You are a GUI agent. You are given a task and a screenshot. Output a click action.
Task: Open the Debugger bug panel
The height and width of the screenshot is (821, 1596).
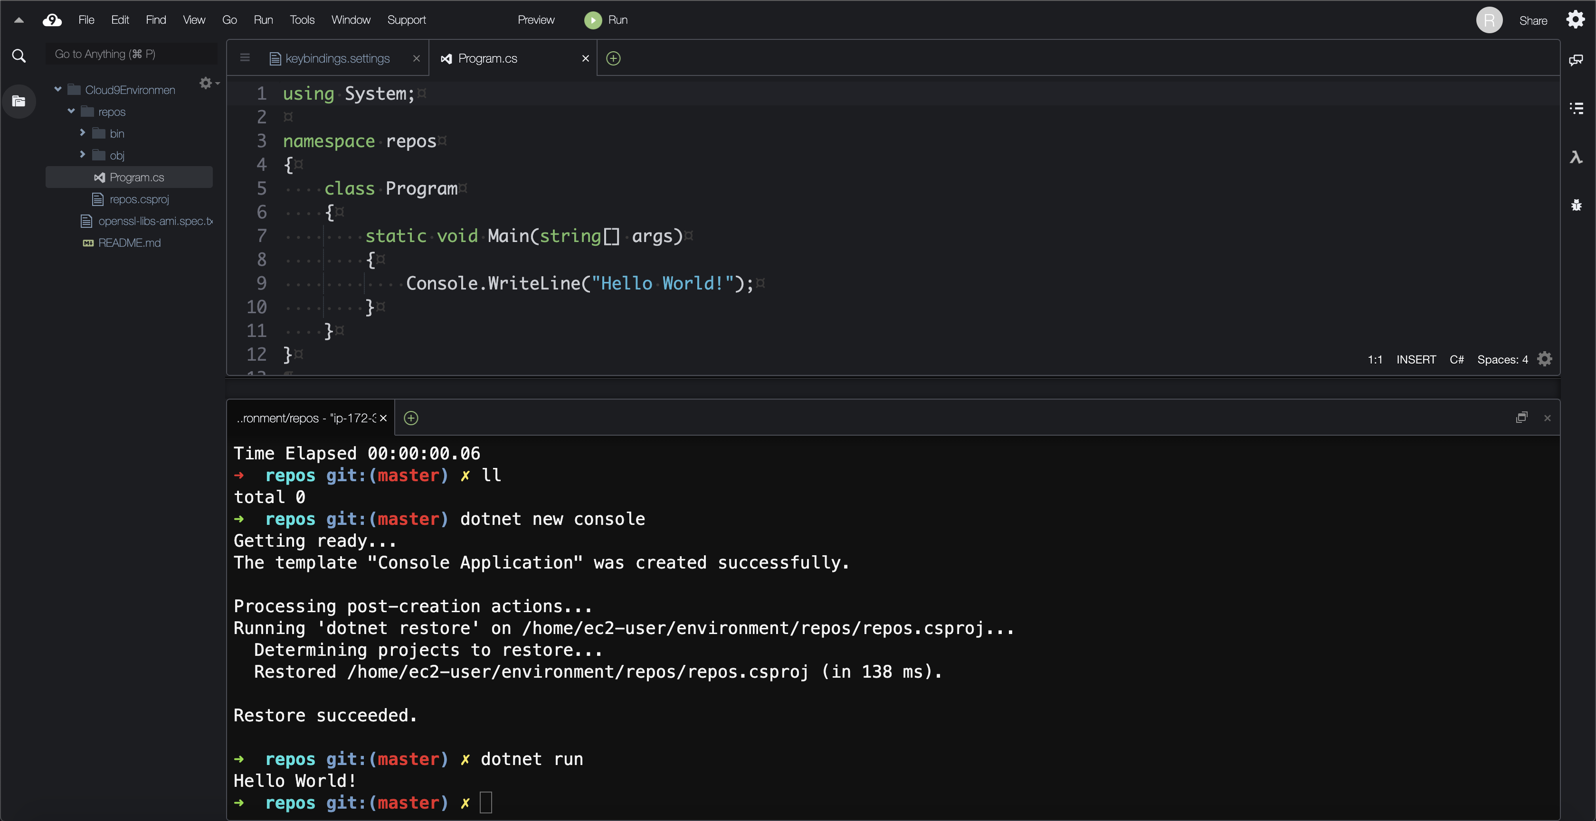(x=1576, y=205)
